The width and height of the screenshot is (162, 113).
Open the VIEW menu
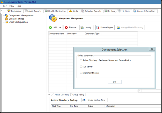pos(12,6)
